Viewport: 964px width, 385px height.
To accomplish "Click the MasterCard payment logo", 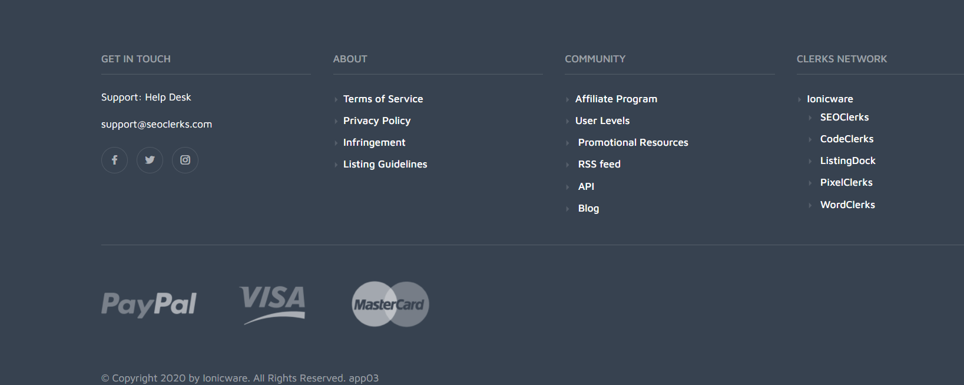I will click(390, 304).
